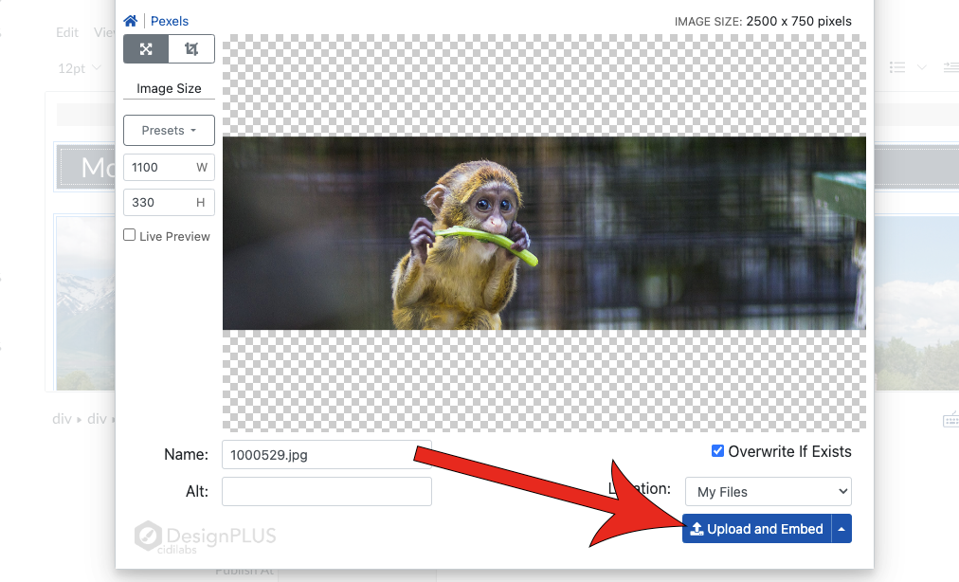Select the resize tool with crossed arrows
This screenshot has height=582, width=959.
pyautogui.click(x=145, y=48)
